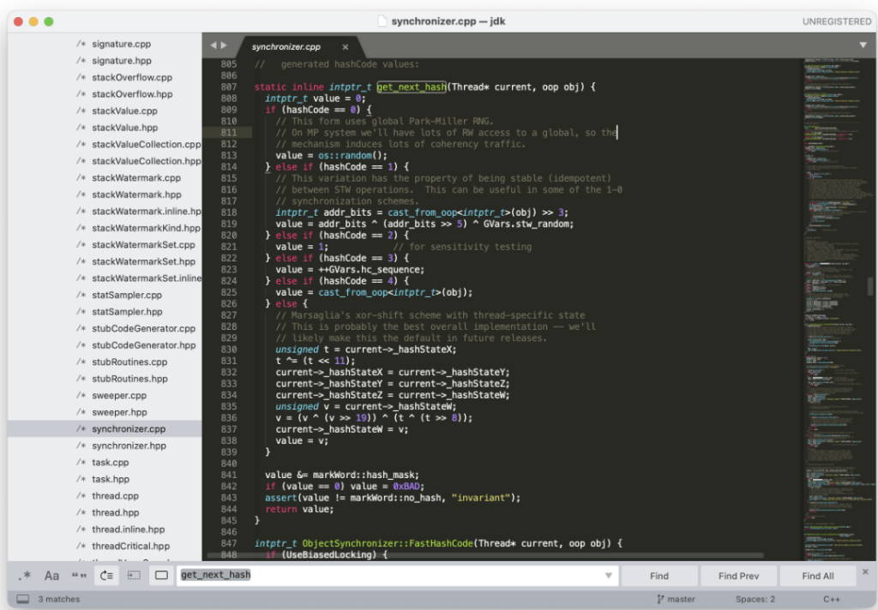The height and width of the screenshot is (610, 878).
Task: Open find history dropdown arrow
Action: [608, 576]
